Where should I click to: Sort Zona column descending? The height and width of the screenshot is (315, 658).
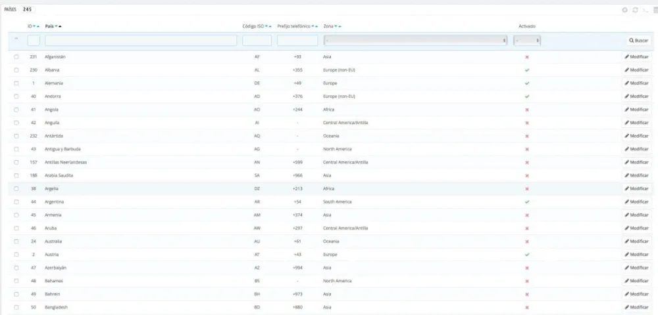(x=336, y=26)
